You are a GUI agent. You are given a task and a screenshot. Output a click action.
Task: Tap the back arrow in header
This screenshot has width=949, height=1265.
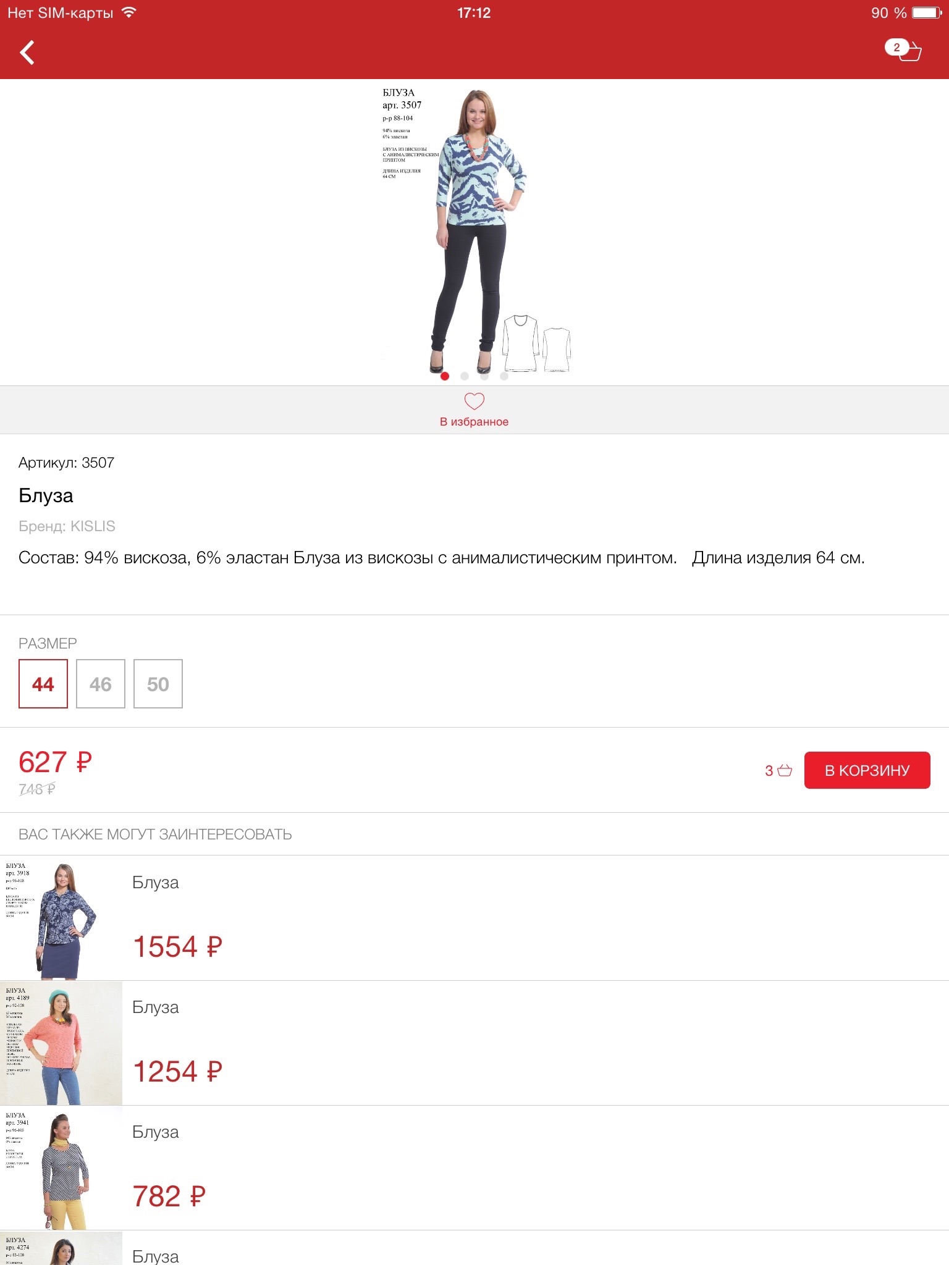click(x=27, y=53)
